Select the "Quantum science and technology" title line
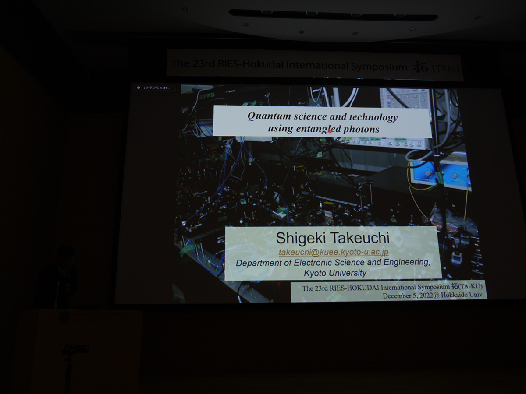 click(323, 116)
